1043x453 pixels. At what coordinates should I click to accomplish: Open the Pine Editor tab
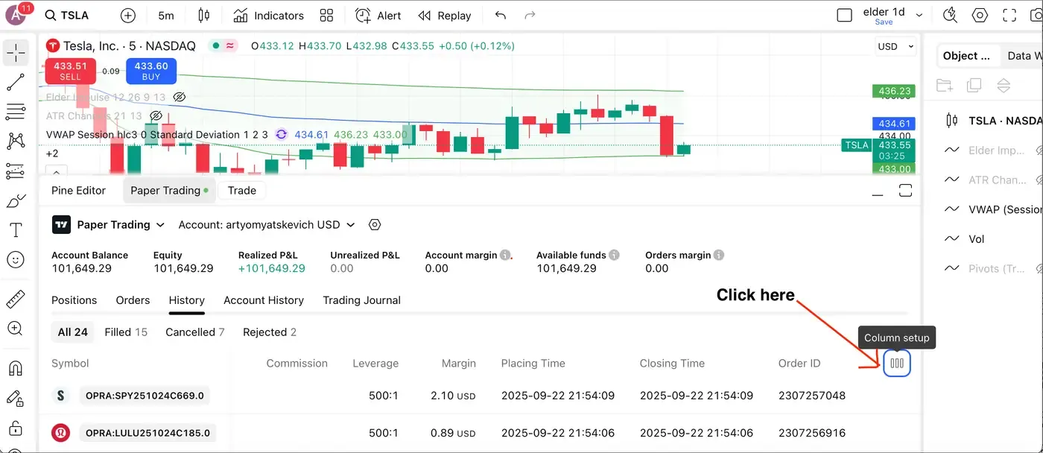pos(78,191)
